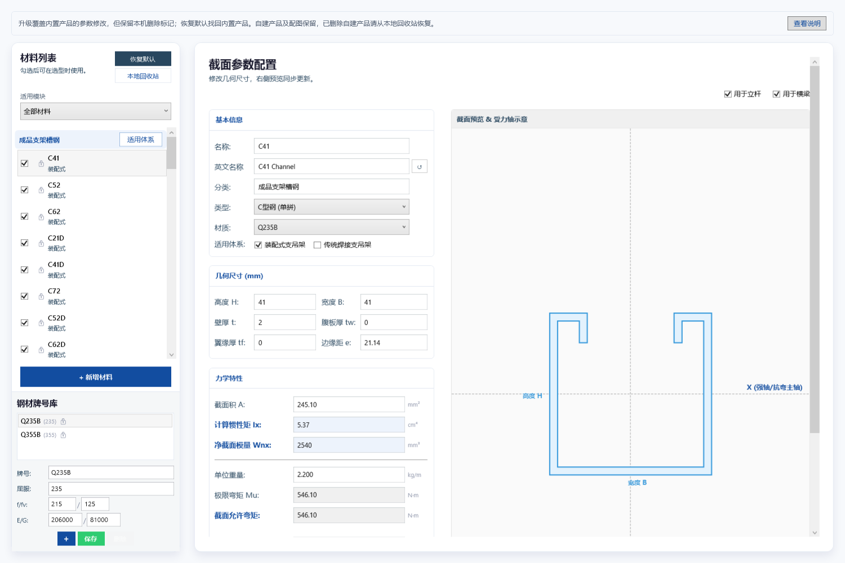
Task: Click the lock icon beside C52D
Action: [x=41, y=323]
